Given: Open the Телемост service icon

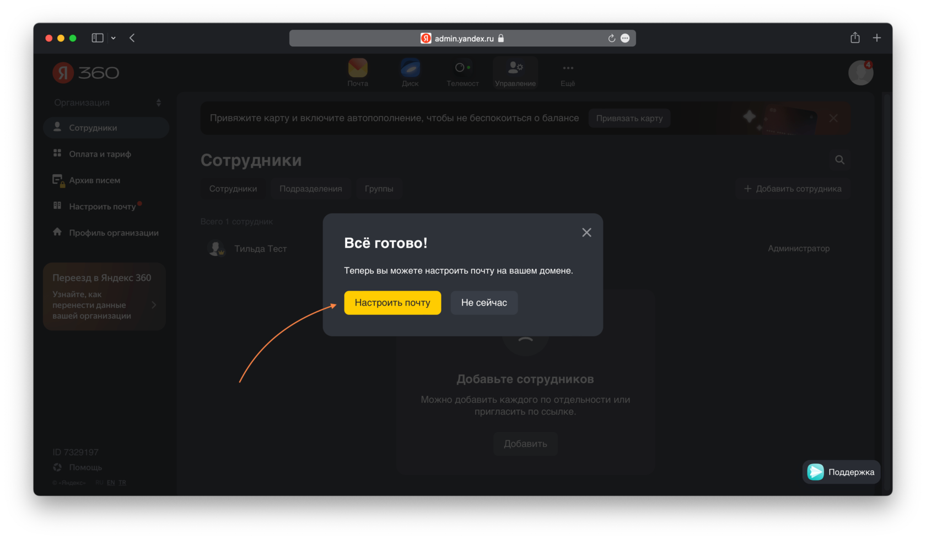Looking at the screenshot, I should tap(462, 73).
